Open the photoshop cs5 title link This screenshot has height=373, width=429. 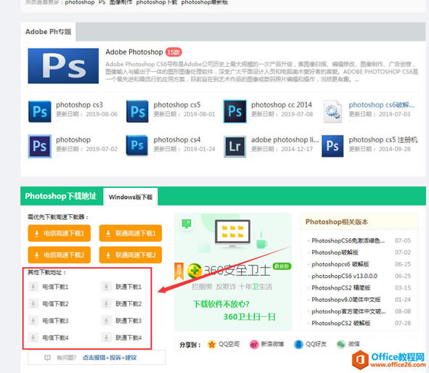click(177, 104)
